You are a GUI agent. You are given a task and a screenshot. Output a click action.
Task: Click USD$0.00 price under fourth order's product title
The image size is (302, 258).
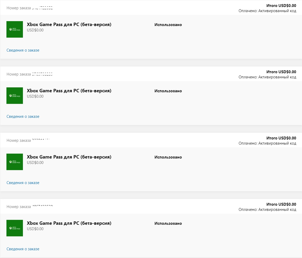coord(35,229)
